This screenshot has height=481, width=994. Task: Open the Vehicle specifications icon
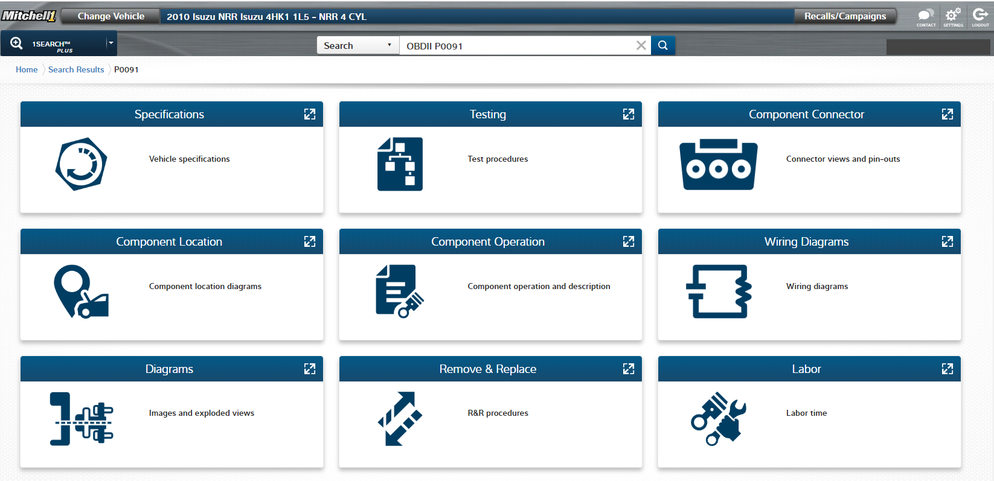tap(81, 164)
